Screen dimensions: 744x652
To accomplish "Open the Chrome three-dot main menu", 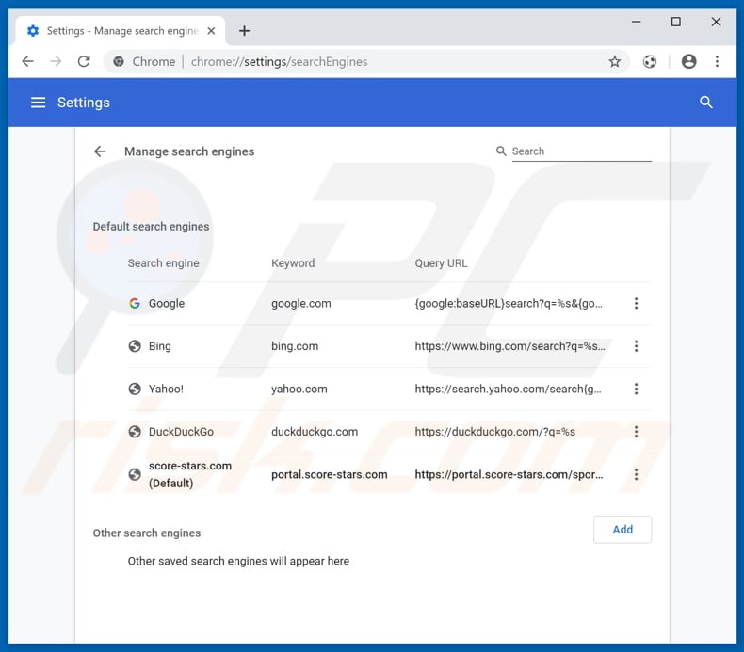I will point(717,61).
